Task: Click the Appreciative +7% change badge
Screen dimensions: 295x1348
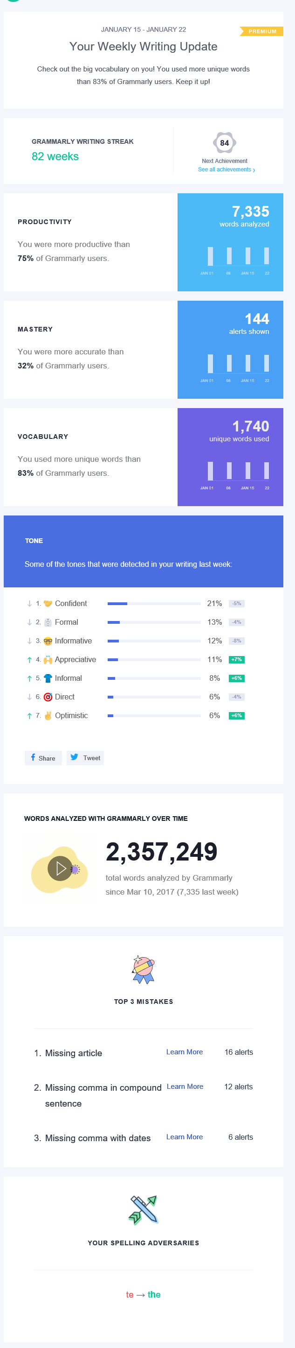Action: click(237, 660)
